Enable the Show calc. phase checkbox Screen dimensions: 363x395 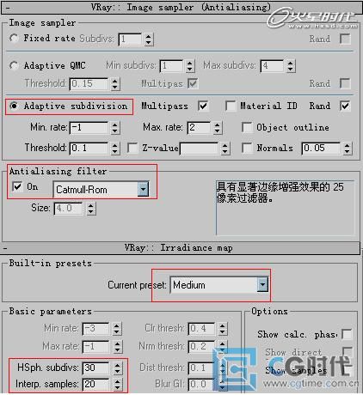(x=347, y=334)
